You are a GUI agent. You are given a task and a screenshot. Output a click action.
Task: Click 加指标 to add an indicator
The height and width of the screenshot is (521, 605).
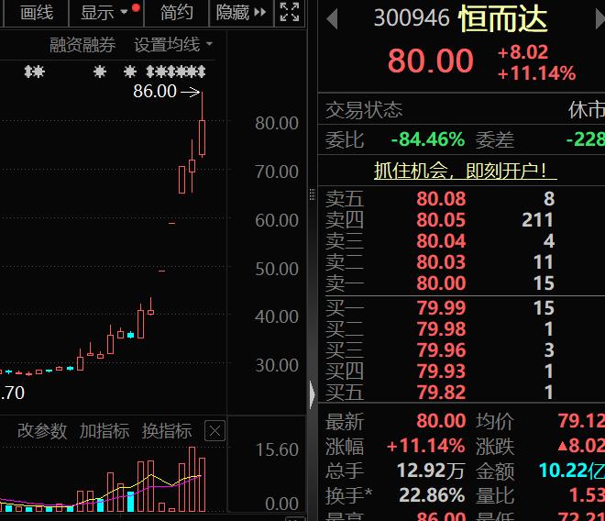coord(104,430)
